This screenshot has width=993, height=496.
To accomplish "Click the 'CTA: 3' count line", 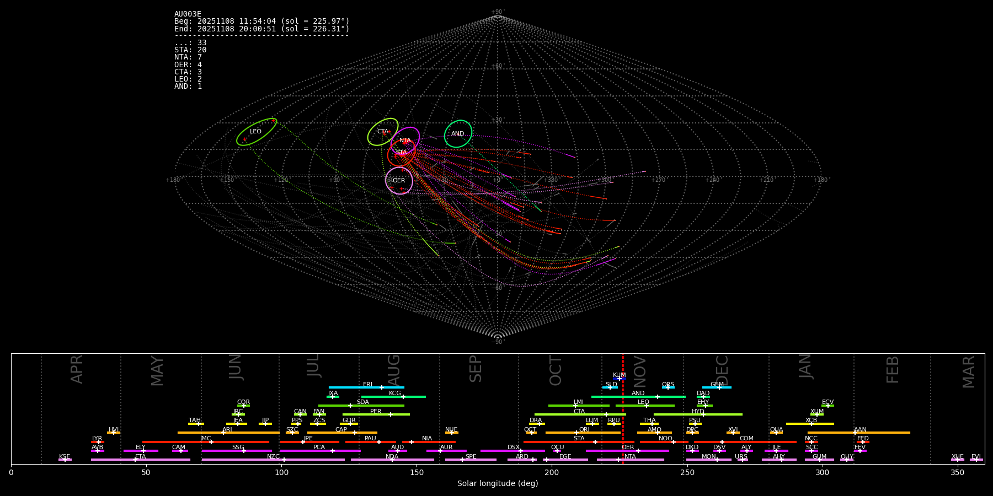I will 188,72.
